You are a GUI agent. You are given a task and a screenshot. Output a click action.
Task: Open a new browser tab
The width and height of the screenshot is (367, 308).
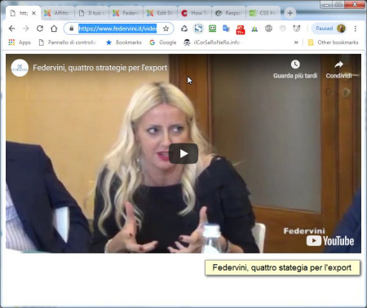click(290, 13)
